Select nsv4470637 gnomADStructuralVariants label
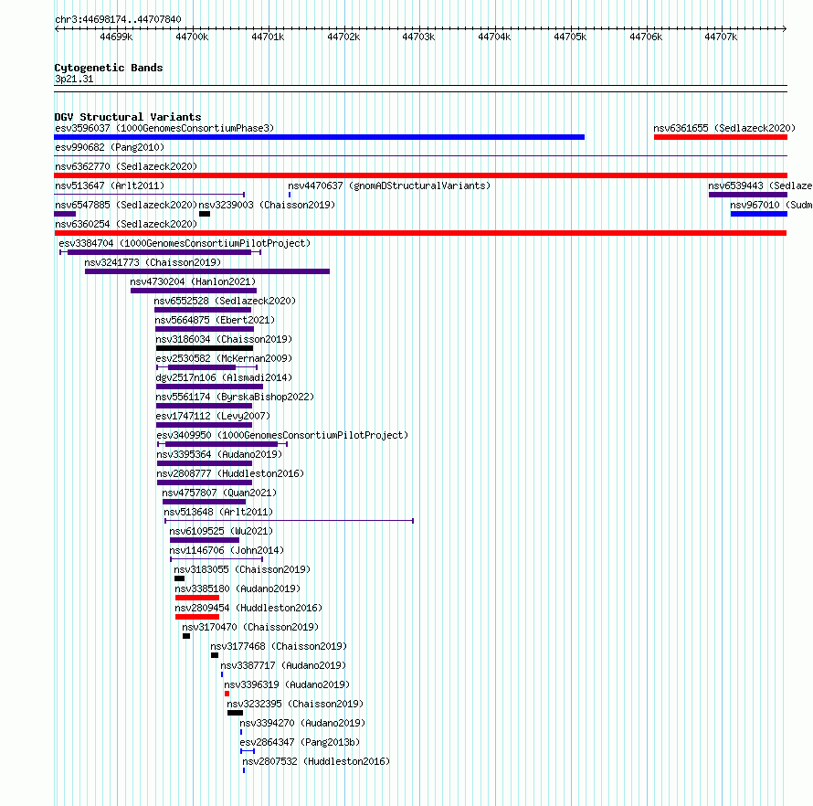 pyautogui.click(x=389, y=186)
